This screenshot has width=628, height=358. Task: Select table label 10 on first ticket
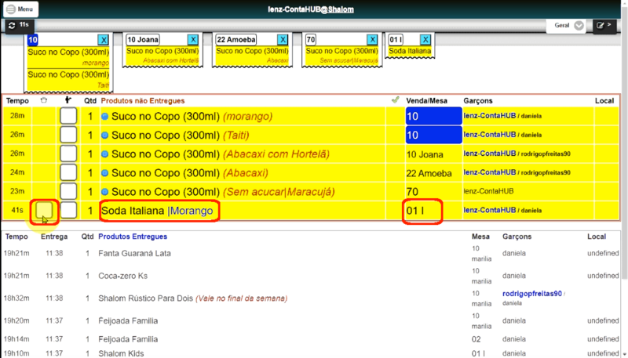33,39
